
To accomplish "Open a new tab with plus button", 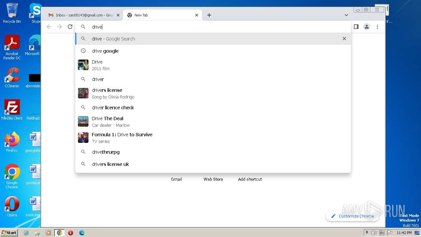I will point(209,15).
